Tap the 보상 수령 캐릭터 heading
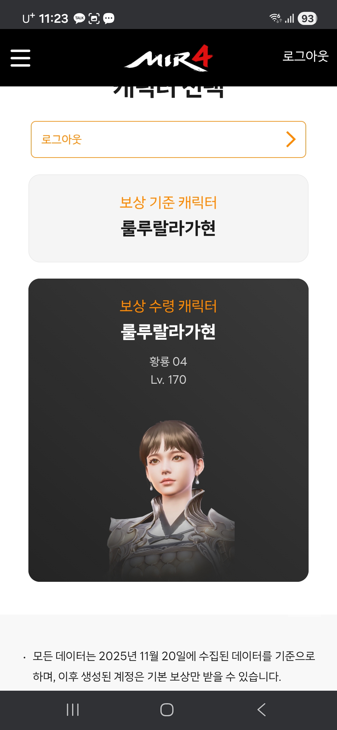The width and height of the screenshot is (337, 730). [168, 306]
